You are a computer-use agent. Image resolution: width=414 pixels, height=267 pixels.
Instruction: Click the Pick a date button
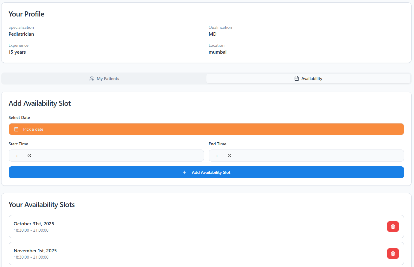click(206, 129)
